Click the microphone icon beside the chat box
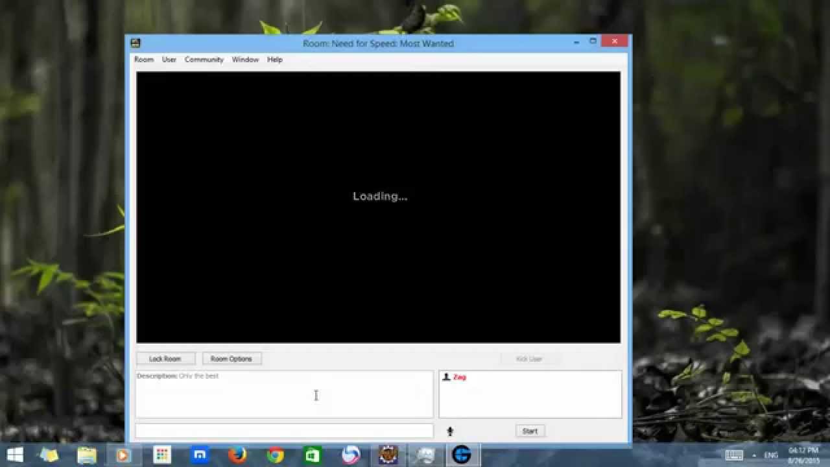This screenshot has width=830, height=467. [x=450, y=431]
